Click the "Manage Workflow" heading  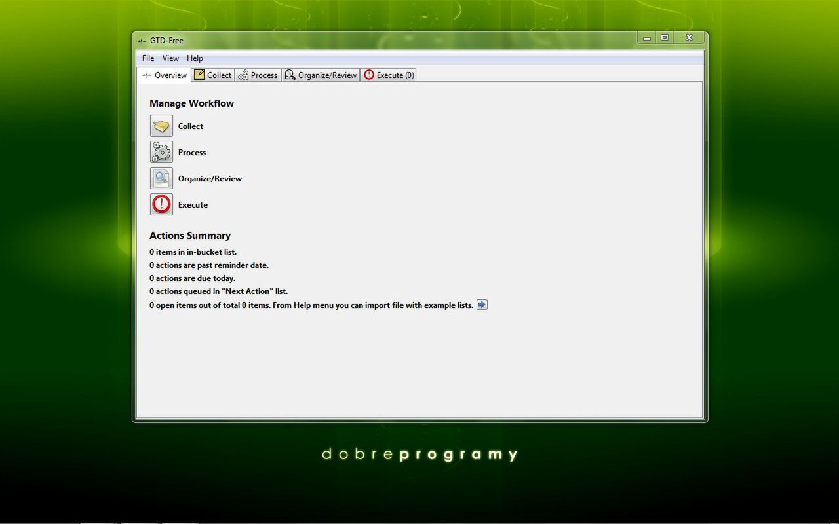(x=191, y=103)
